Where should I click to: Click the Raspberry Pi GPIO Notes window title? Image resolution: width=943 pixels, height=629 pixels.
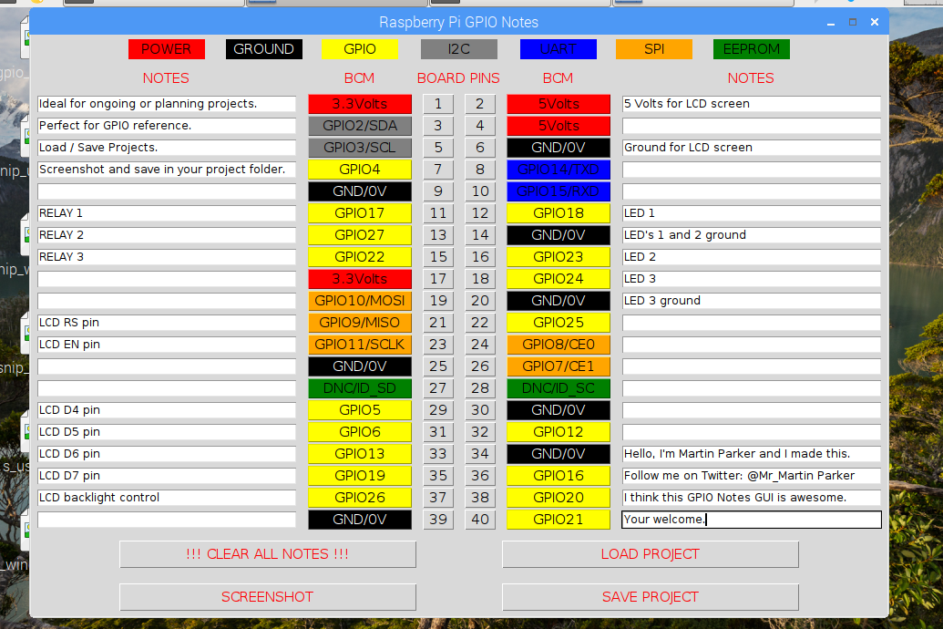coord(459,22)
